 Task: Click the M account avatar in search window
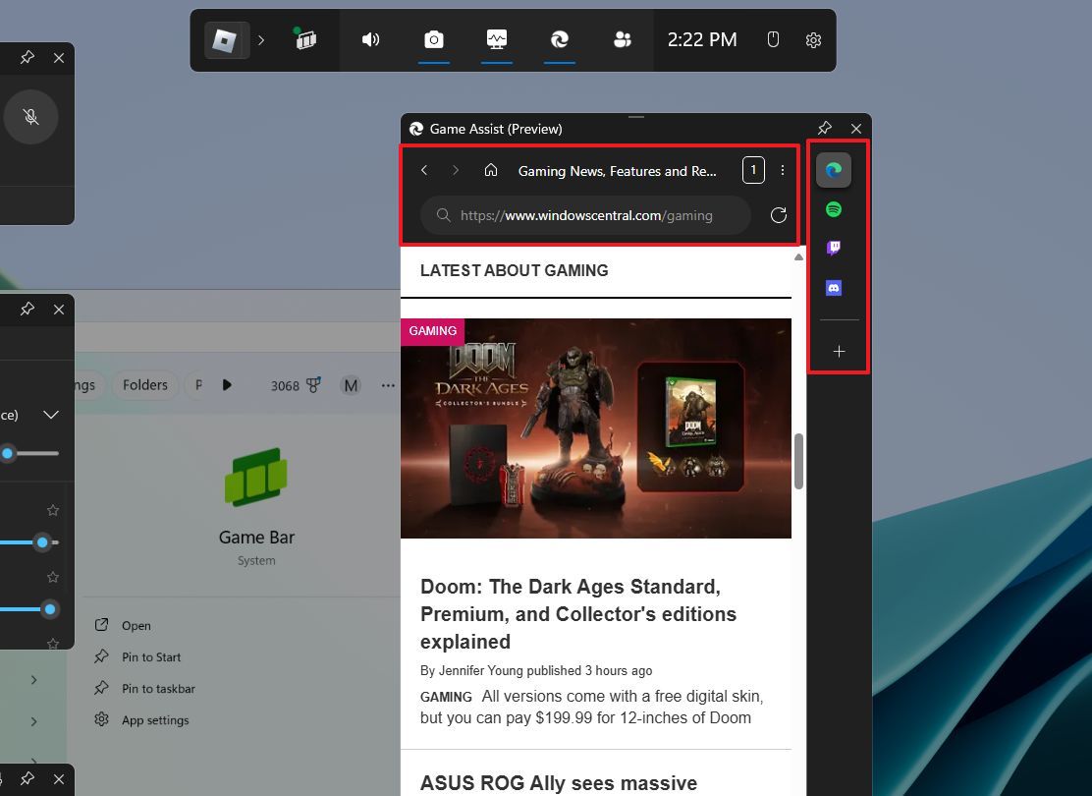click(x=351, y=385)
